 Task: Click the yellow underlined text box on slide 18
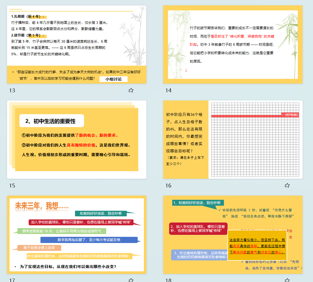click(x=257, y=246)
